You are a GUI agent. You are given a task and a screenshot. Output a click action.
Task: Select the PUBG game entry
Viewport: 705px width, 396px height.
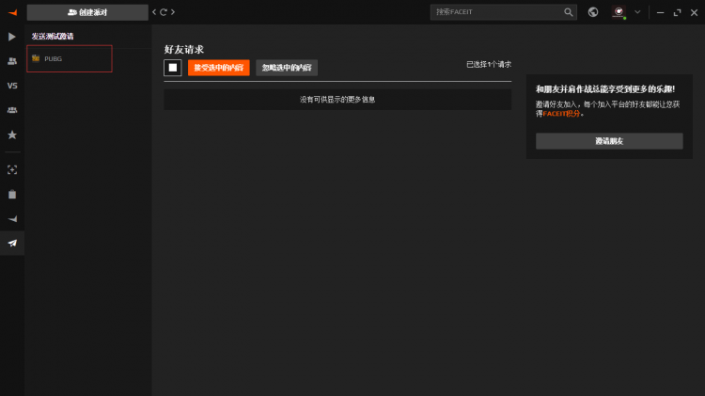tap(70, 58)
